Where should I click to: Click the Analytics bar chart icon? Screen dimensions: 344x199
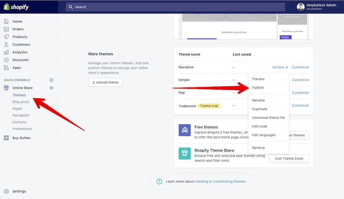(x=6, y=52)
